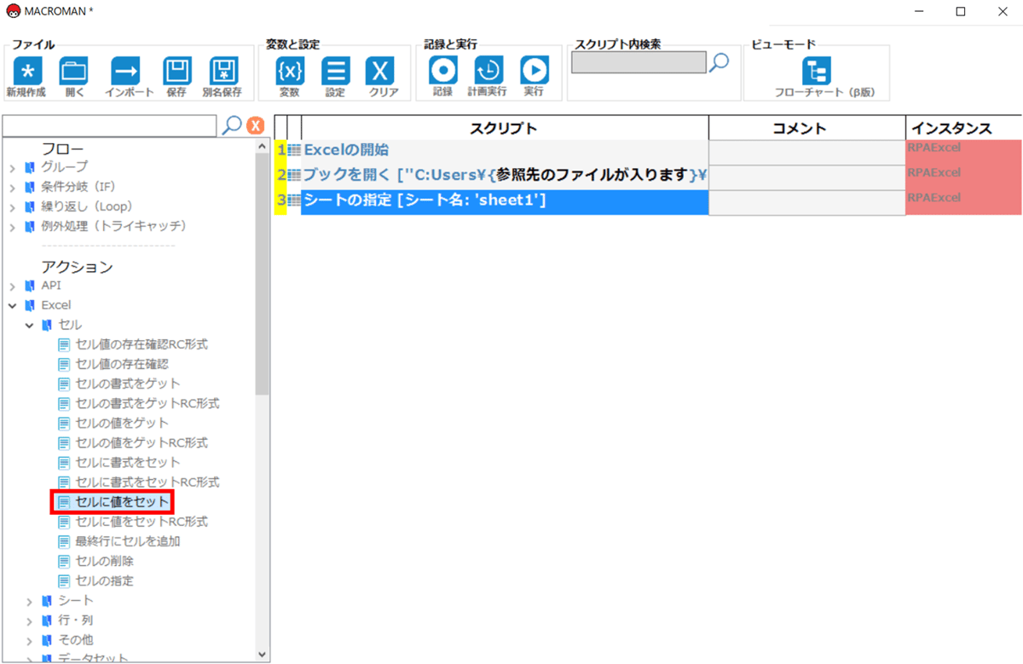This screenshot has width=1023, height=664.
Task: Click the クリア (Clear) icon
Action: click(x=381, y=72)
